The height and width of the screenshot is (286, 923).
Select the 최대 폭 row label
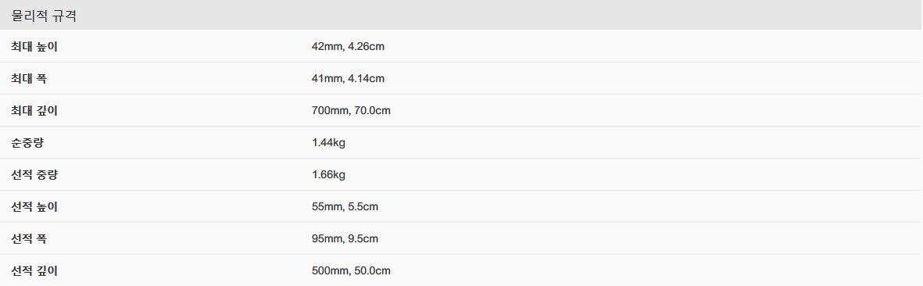pyautogui.click(x=28, y=78)
